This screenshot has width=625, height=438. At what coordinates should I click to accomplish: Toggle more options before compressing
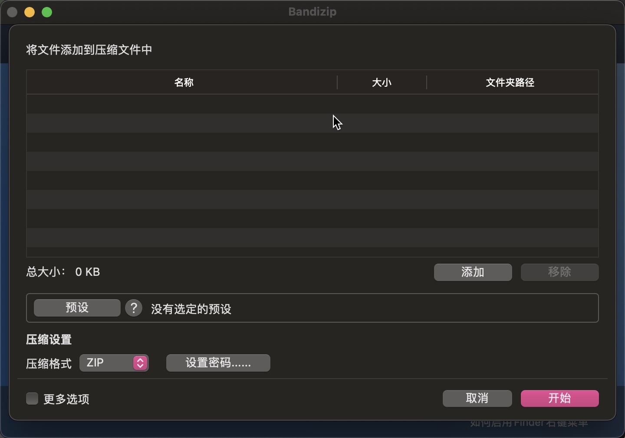pos(32,399)
